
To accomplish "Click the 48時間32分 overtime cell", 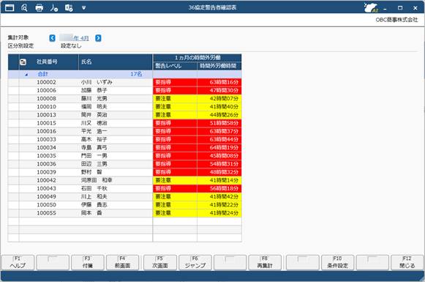I will 219,172.
